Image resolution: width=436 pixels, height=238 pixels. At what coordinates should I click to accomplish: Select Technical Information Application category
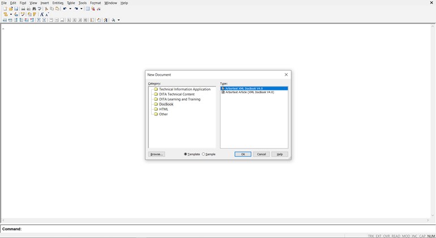pyautogui.click(x=185, y=89)
